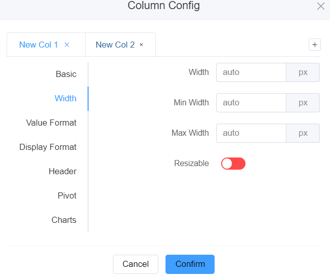Screen dimensions: 330x277
Task: Open the Header settings section
Action: coord(62,171)
